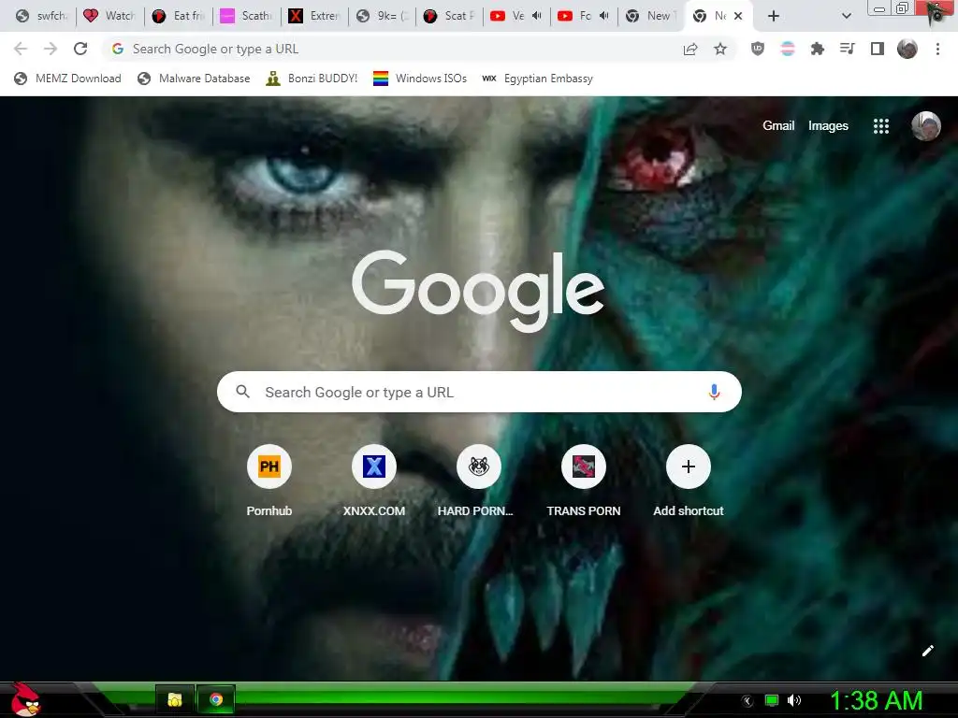Switch to the Watch tab with heart icon
The image size is (958, 718).
point(110,16)
